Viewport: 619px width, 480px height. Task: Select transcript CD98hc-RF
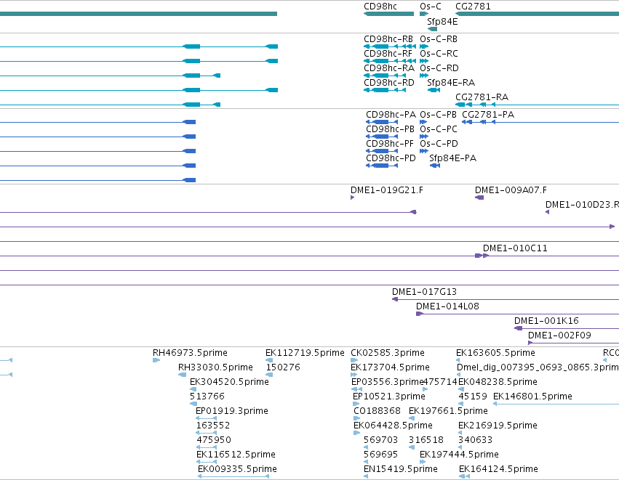pos(388,54)
